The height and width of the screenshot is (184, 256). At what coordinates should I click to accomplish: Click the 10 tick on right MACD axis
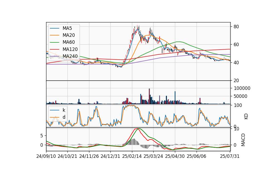coord(237,129)
